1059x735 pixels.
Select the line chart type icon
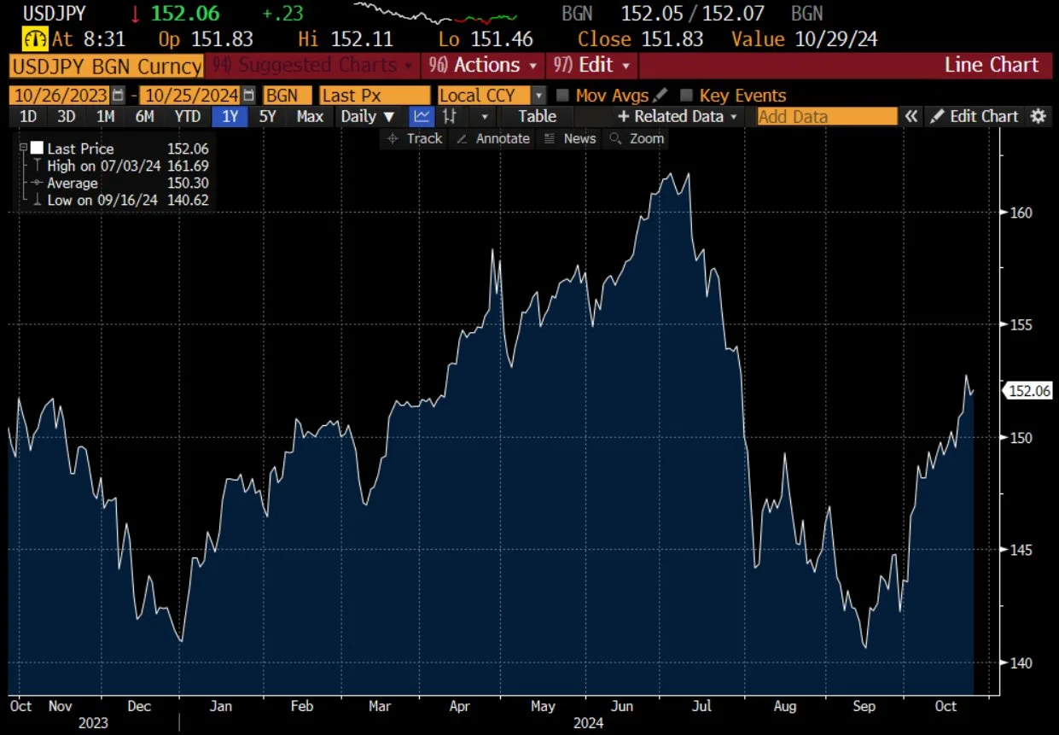pyautogui.click(x=421, y=116)
